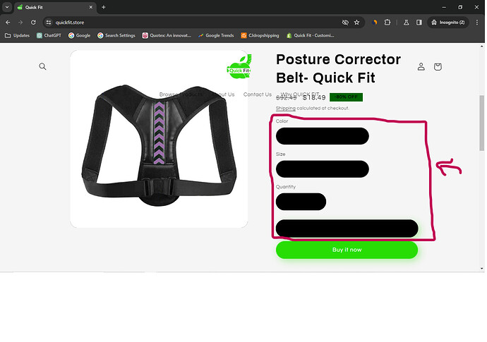The image size is (487, 342).
Task: Toggle the browser side panel icon
Action: click(x=419, y=23)
